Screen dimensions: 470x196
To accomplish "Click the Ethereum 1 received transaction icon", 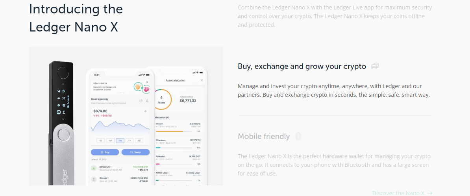I will [94, 168].
